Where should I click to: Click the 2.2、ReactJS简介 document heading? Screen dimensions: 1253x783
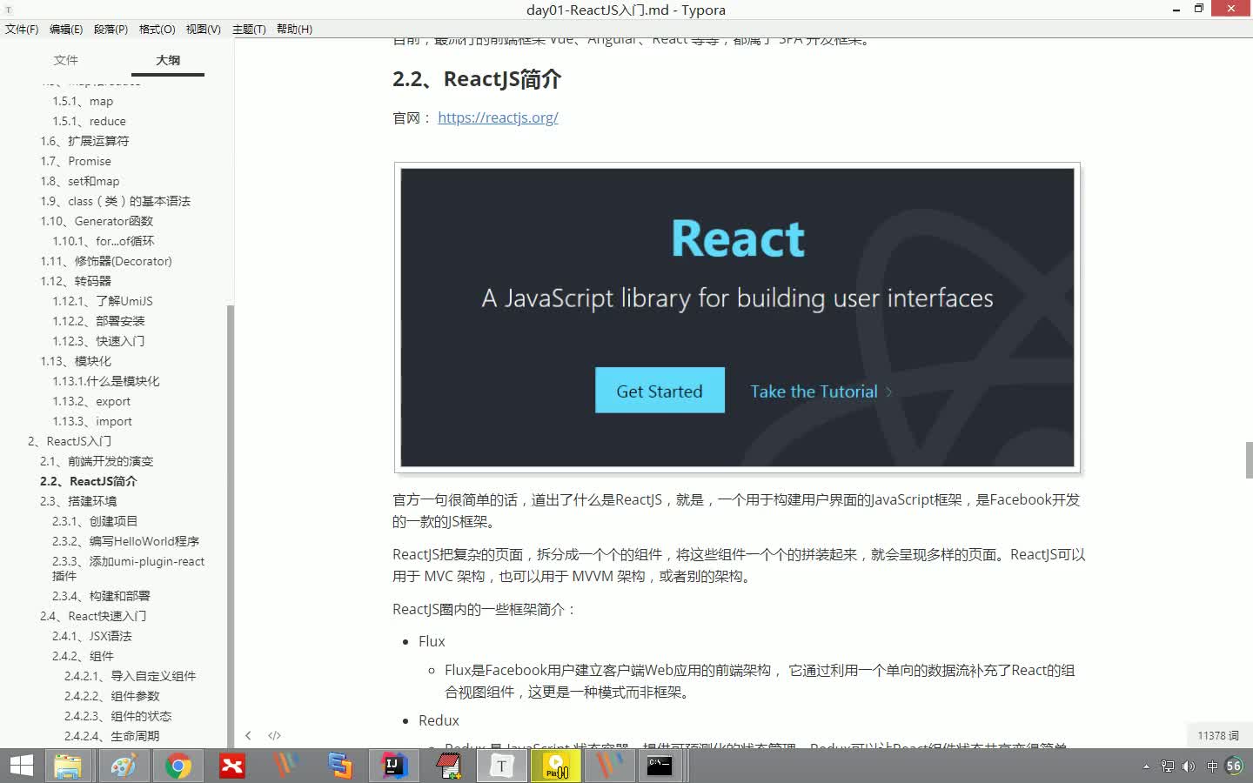(x=477, y=79)
